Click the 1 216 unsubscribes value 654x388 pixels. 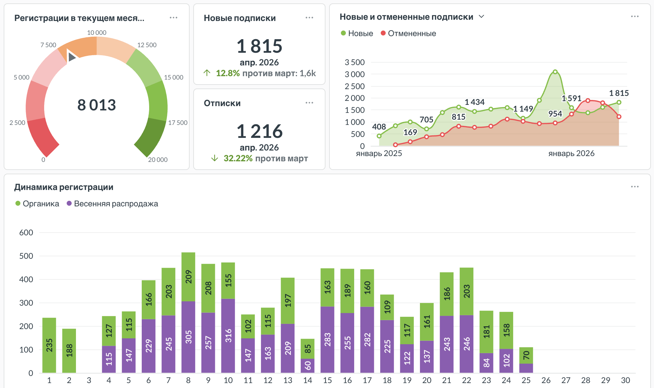259,131
